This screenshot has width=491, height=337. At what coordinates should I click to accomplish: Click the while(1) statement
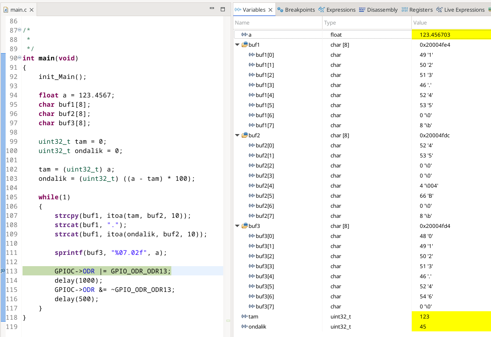pos(54,197)
